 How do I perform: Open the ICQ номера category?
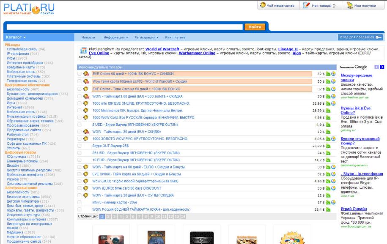point(16,157)
